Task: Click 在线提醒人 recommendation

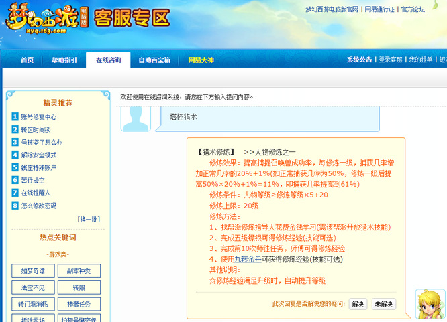Action: (x=36, y=193)
